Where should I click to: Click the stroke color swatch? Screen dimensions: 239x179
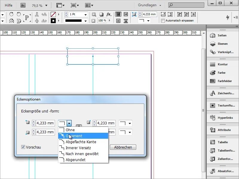pos(53,21)
